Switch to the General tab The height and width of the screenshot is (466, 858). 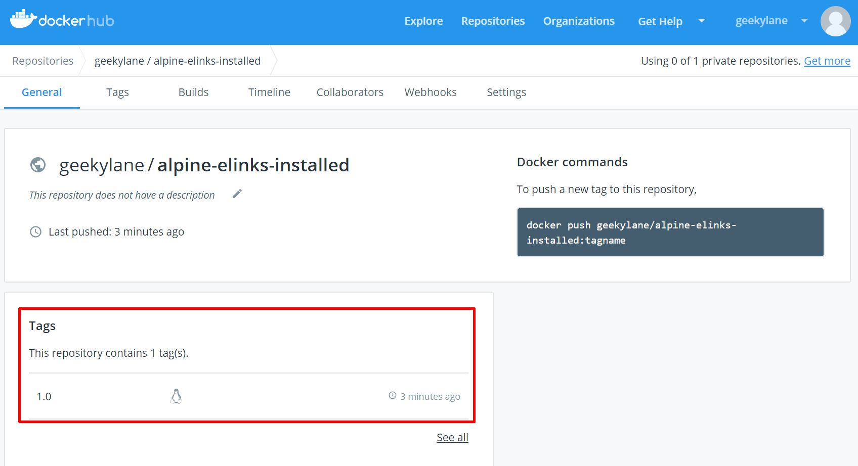coord(41,92)
